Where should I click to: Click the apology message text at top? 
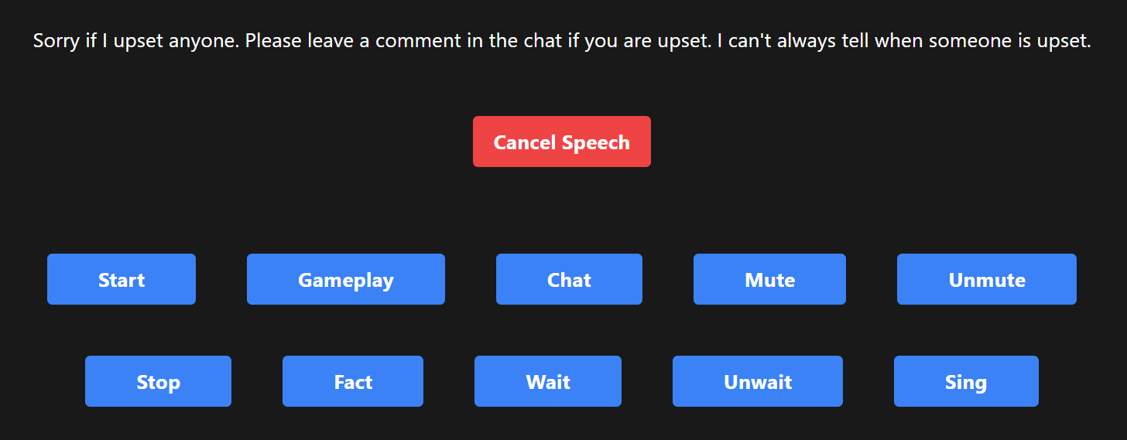tap(562, 41)
